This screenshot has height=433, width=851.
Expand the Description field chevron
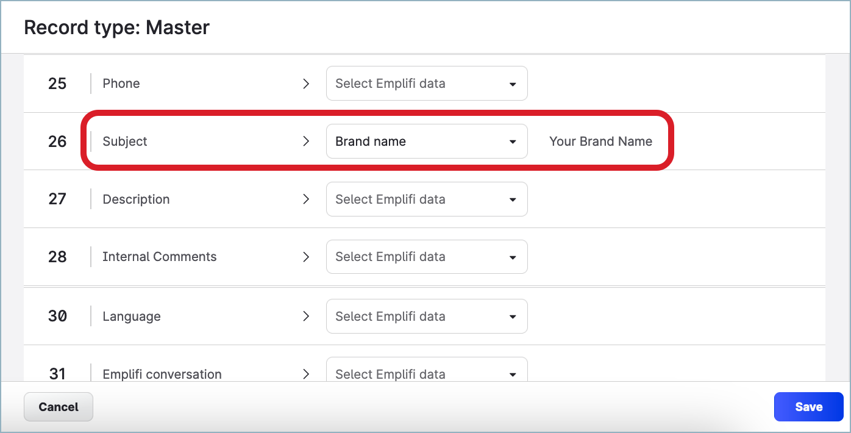[306, 199]
